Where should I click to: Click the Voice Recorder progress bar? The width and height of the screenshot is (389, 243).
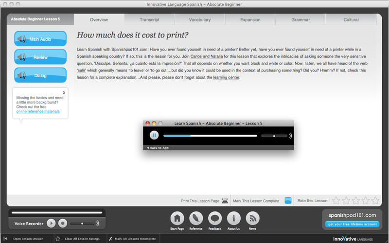(x=57, y=213)
